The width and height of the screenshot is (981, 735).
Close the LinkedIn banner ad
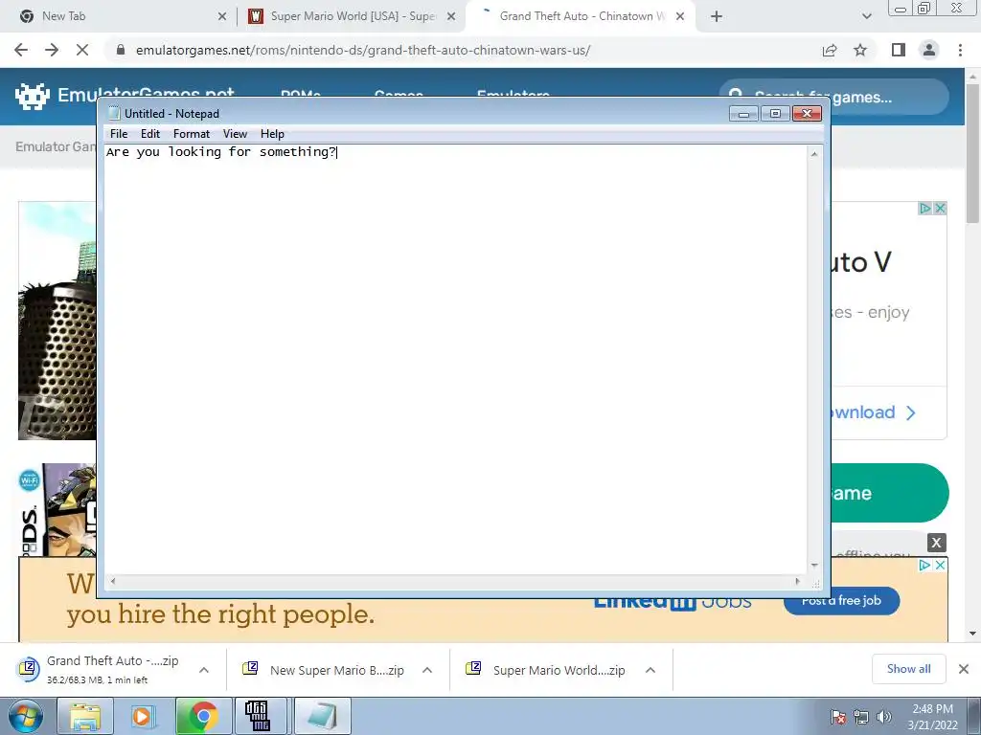tap(940, 565)
